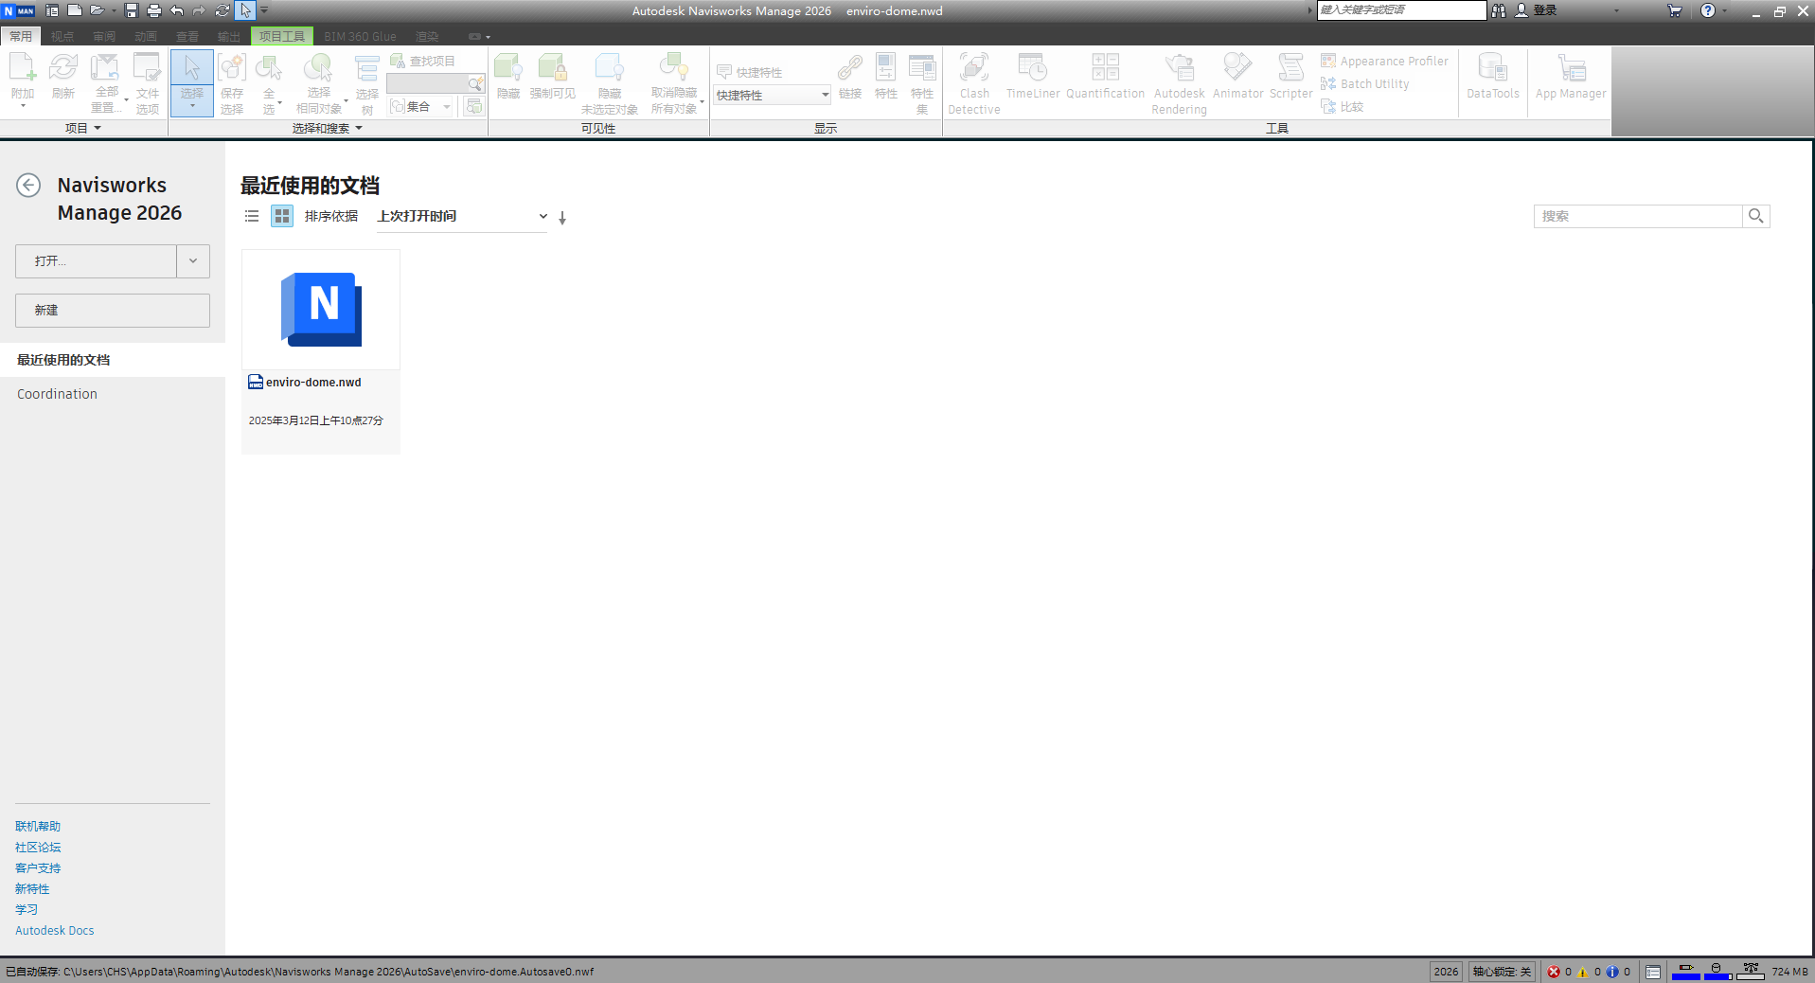Image resolution: width=1815 pixels, height=983 pixels.
Task: Click the 保存选择 (Save Selection) icon
Action: pos(232,82)
